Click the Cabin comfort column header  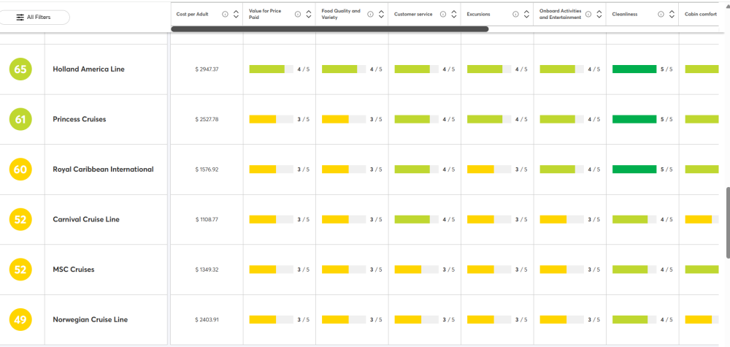click(700, 15)
